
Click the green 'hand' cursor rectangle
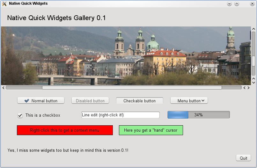coord(151,130)
